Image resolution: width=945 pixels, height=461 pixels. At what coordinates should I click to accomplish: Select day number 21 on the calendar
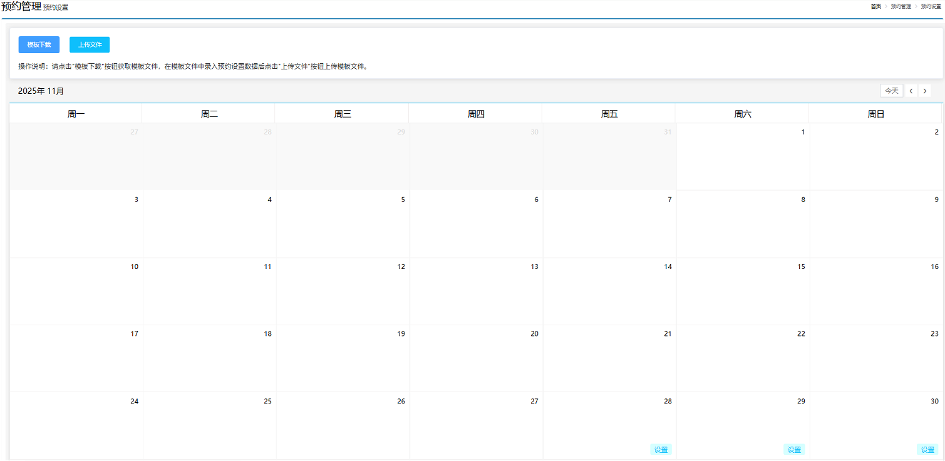668,334
